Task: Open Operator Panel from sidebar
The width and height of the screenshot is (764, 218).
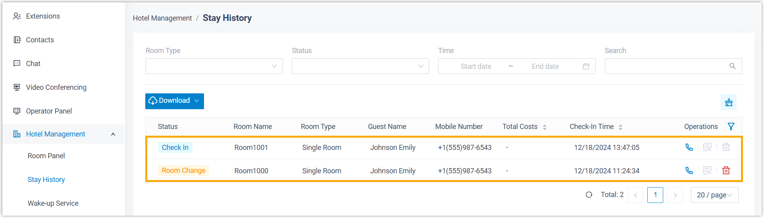Action: (49, 111)
